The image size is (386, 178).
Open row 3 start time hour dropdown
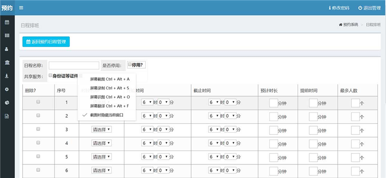[147, 129]
